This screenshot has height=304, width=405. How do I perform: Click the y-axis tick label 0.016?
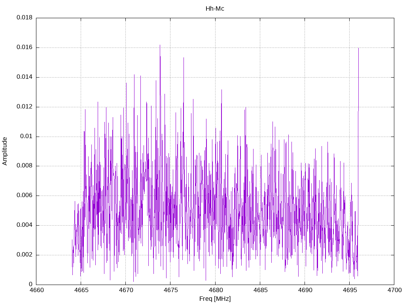25,47
